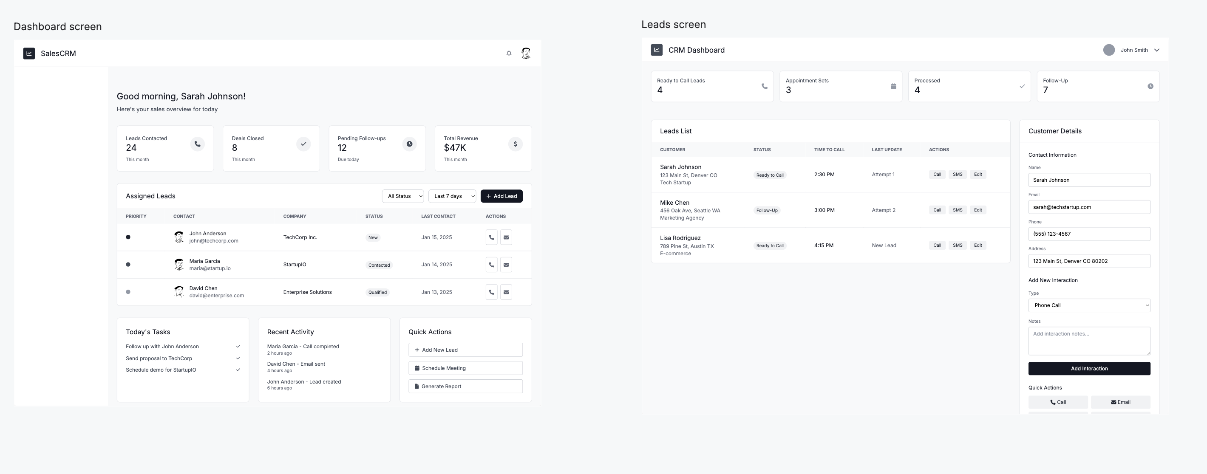Click email icon for Maria Garcia lead
This screenshot has height=474, width=1207.
point(506,265)
